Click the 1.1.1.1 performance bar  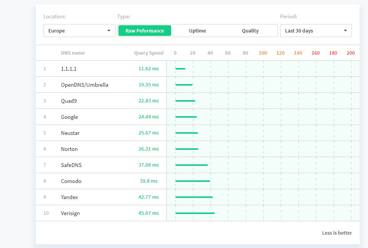click(x=180, y=69)
